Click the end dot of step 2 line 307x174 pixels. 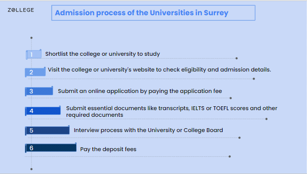(x=254, y=79)
